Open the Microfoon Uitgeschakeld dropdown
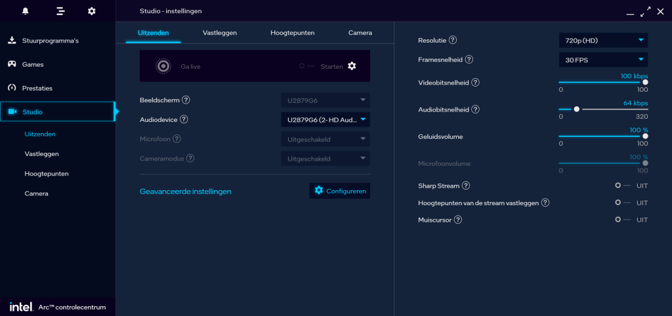Image resolution: width=672 pixels, height=316 pixels. pyautogui.click(x=325, y=139)
